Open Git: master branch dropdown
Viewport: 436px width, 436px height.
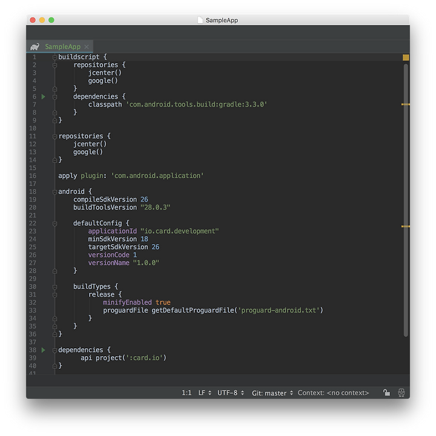tap(272, 392)
